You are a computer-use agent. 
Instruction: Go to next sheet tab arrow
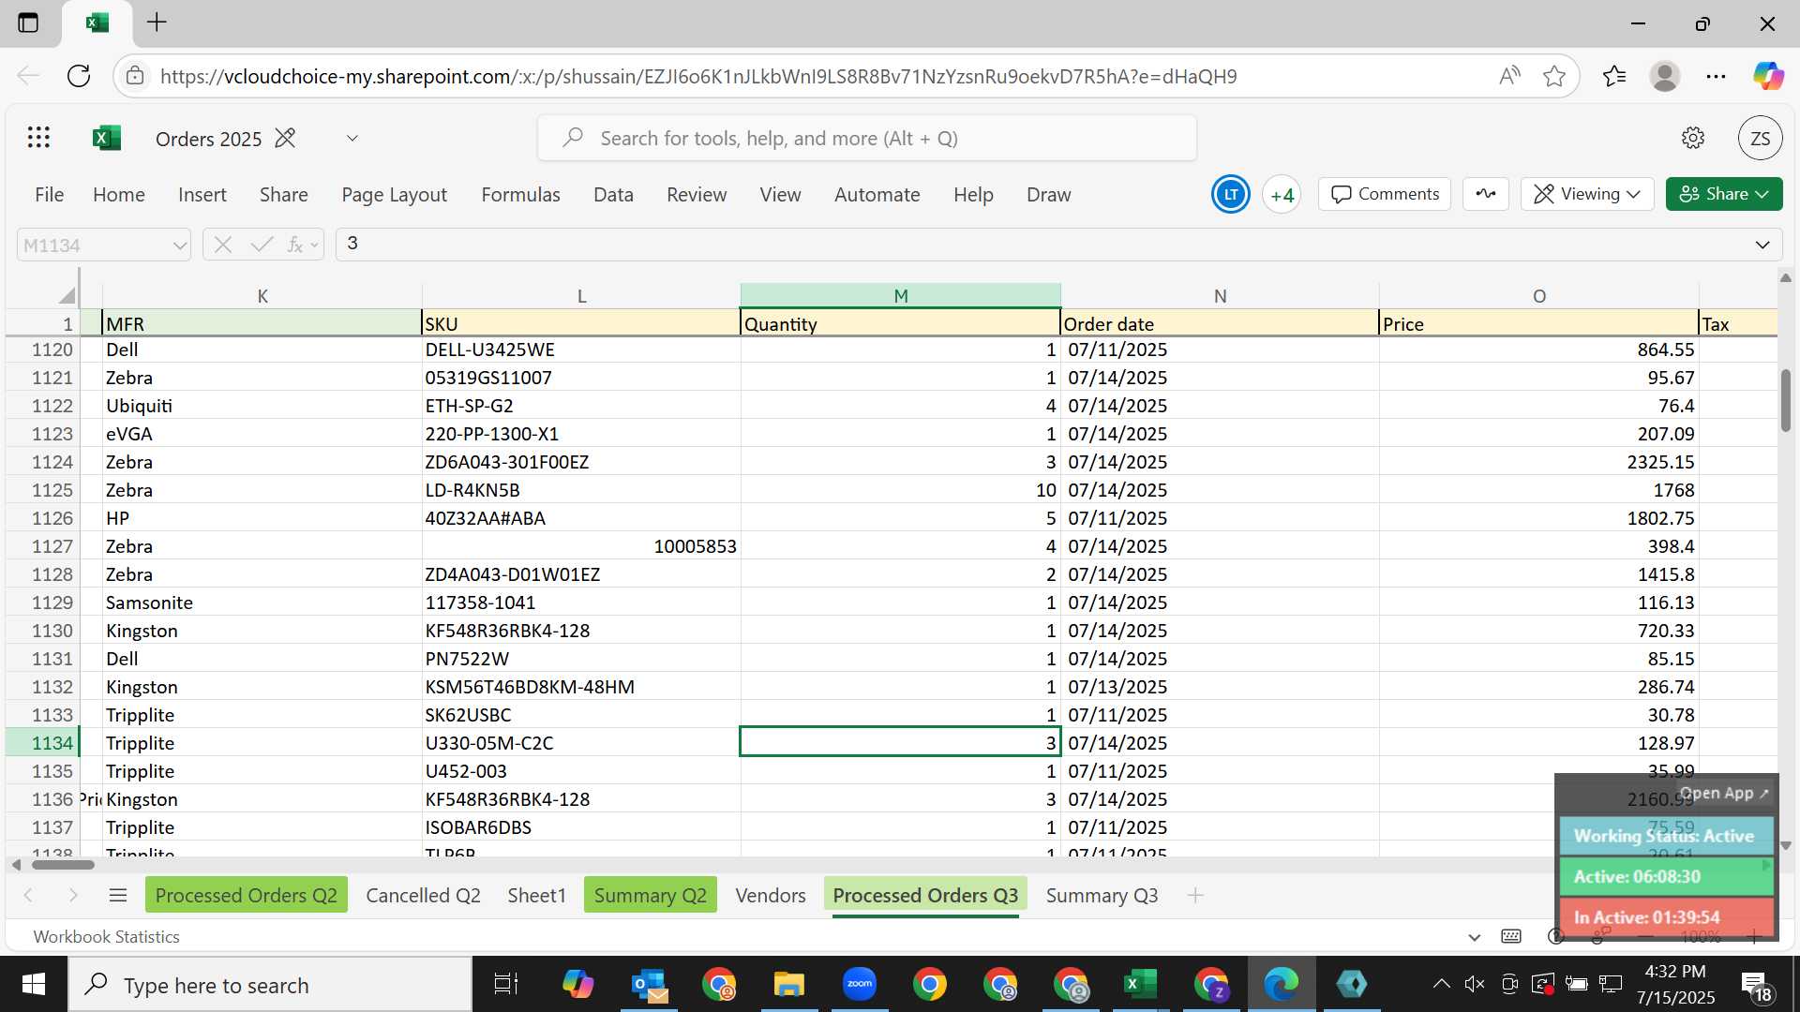73,895
